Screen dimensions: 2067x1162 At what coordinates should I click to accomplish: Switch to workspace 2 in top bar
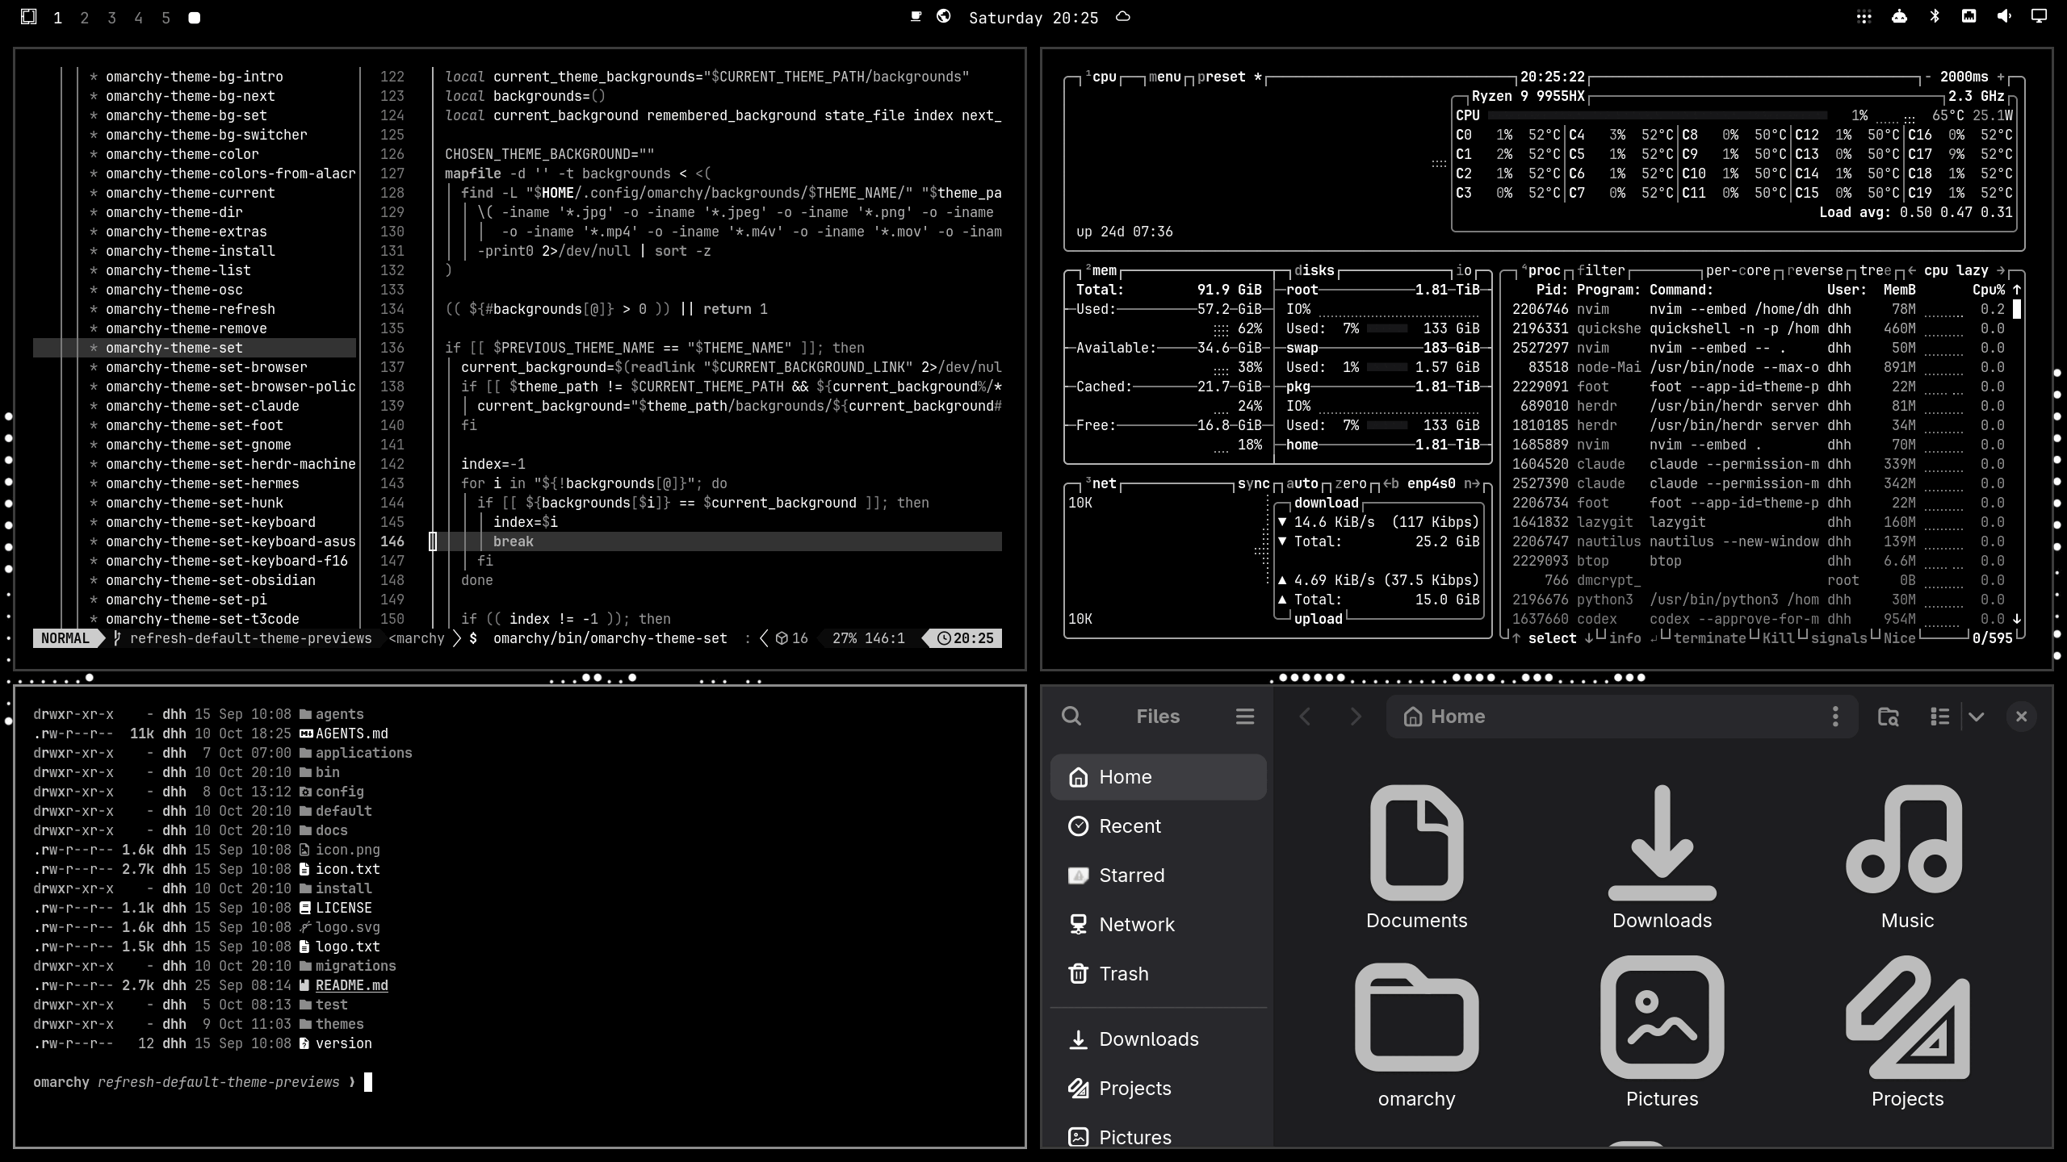pyautogui.click(x=85, y=18)
